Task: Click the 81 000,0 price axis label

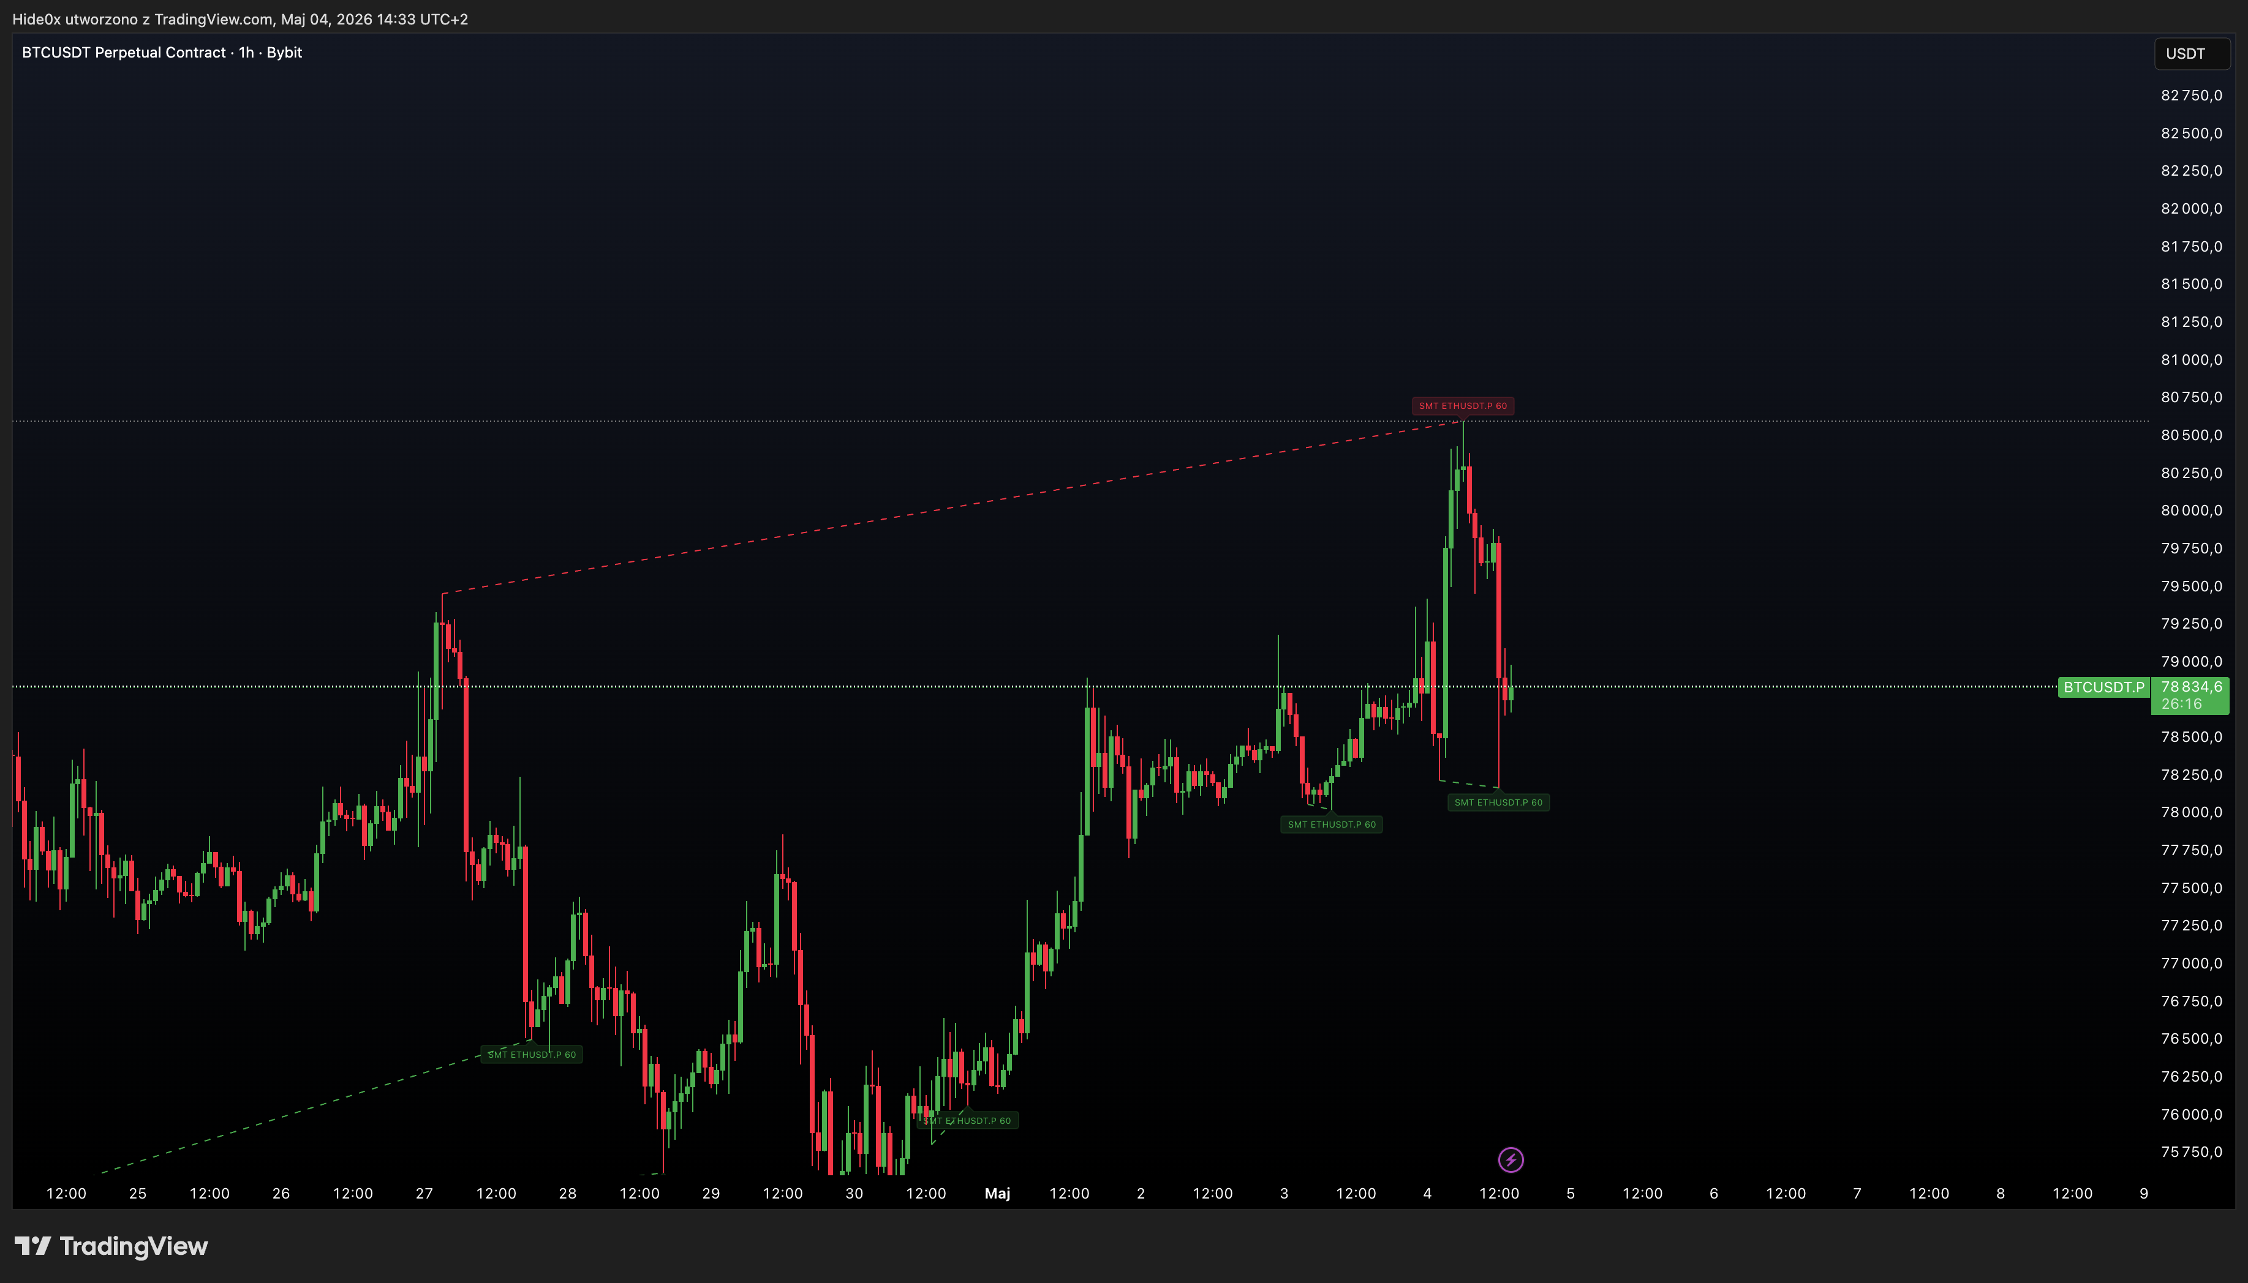Action: [2192, 359]
